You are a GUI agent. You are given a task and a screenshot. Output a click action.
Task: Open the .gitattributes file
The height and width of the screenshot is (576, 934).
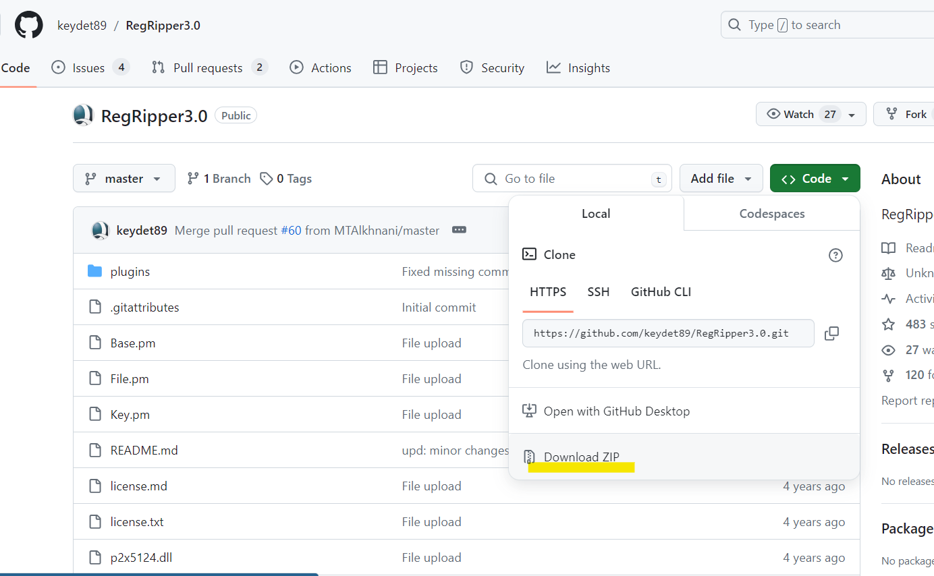click(x=145, y=307)
